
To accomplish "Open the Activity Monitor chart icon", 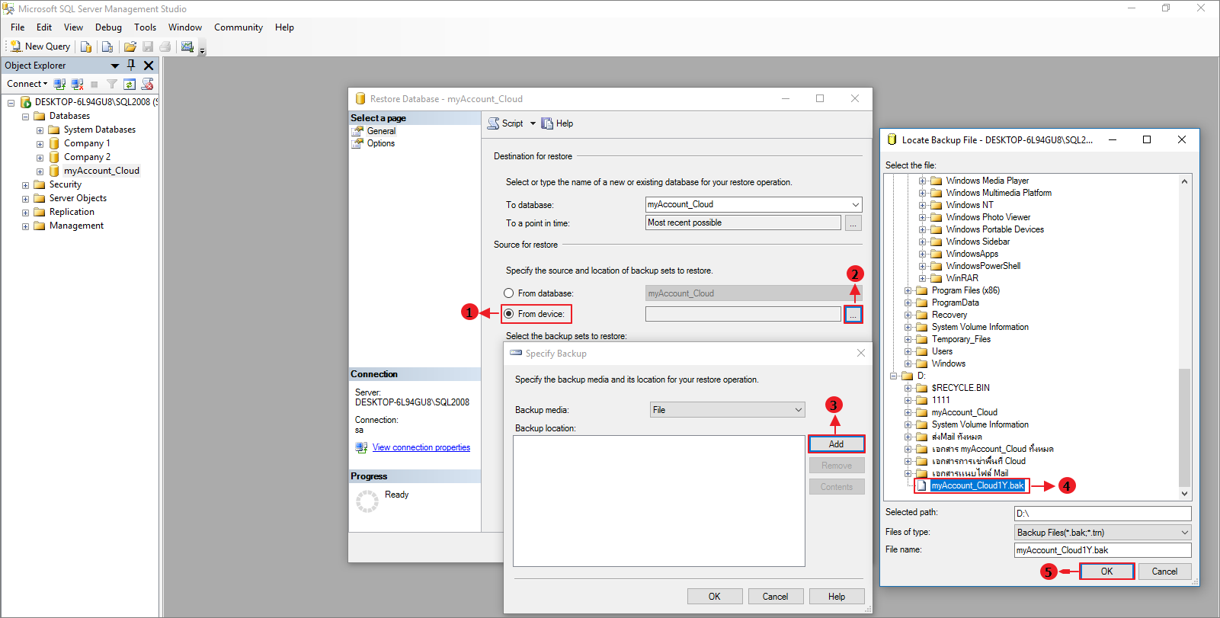I will point(187,46).
